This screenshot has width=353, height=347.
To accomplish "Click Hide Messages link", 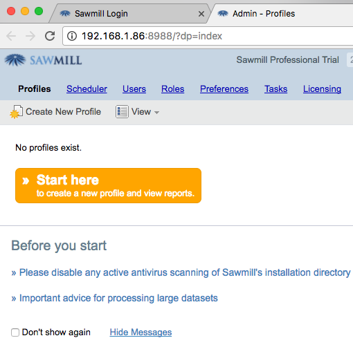I will tap(141, 332).
